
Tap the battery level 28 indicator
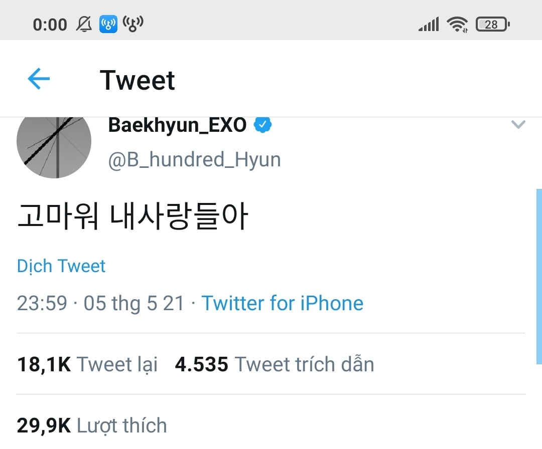click(493, 25)
